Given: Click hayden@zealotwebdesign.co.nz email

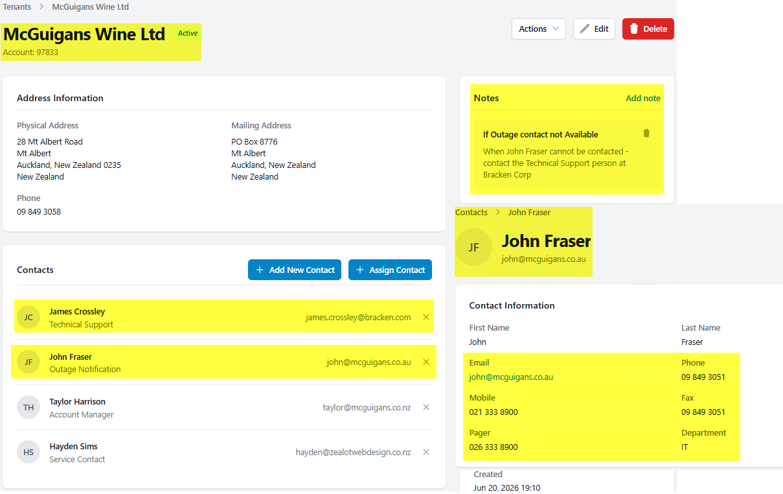Looking at the screenshot, I should coord(353,452).
